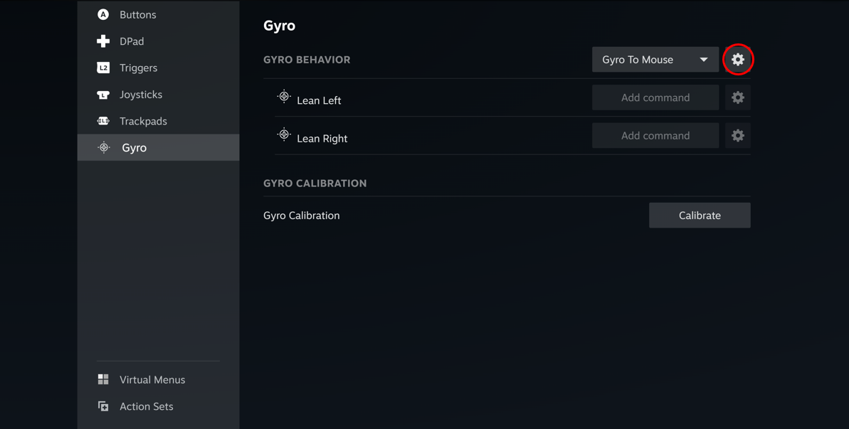This screenshot has height=429, width=849.
Task: Open Gyro Behavior settings gear
Action: (737, 60)
